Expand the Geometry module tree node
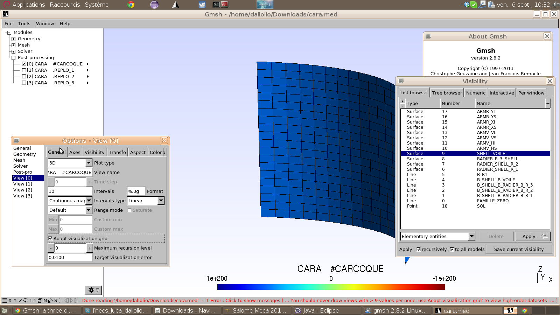The height and width of the screenshot is (315, 560). point(13,39)
